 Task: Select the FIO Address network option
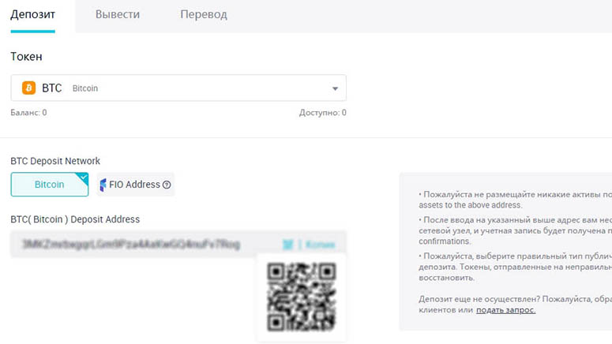click(135, 184)
